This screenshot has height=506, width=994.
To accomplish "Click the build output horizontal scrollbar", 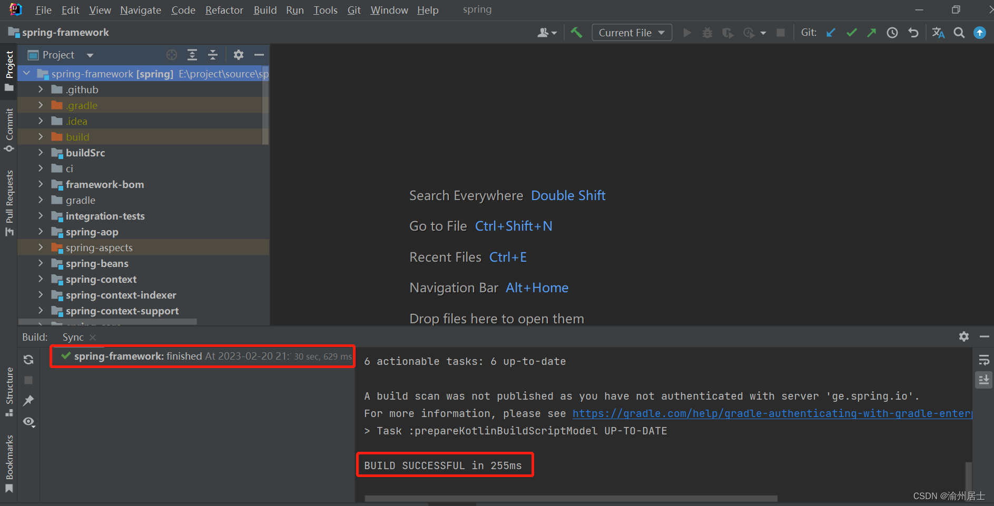I will (571, 498).
